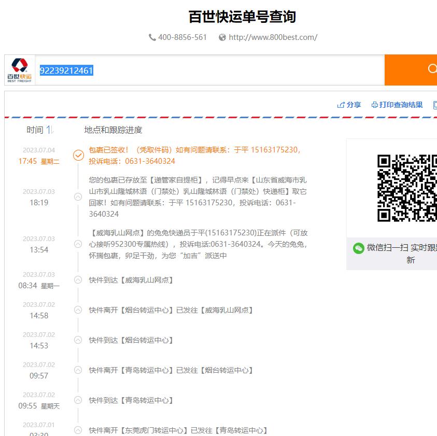Image resolution: width=437 pixels, height=436 pixels.
Task: Click the orange search magnifier button
Action: click(411, 70)
